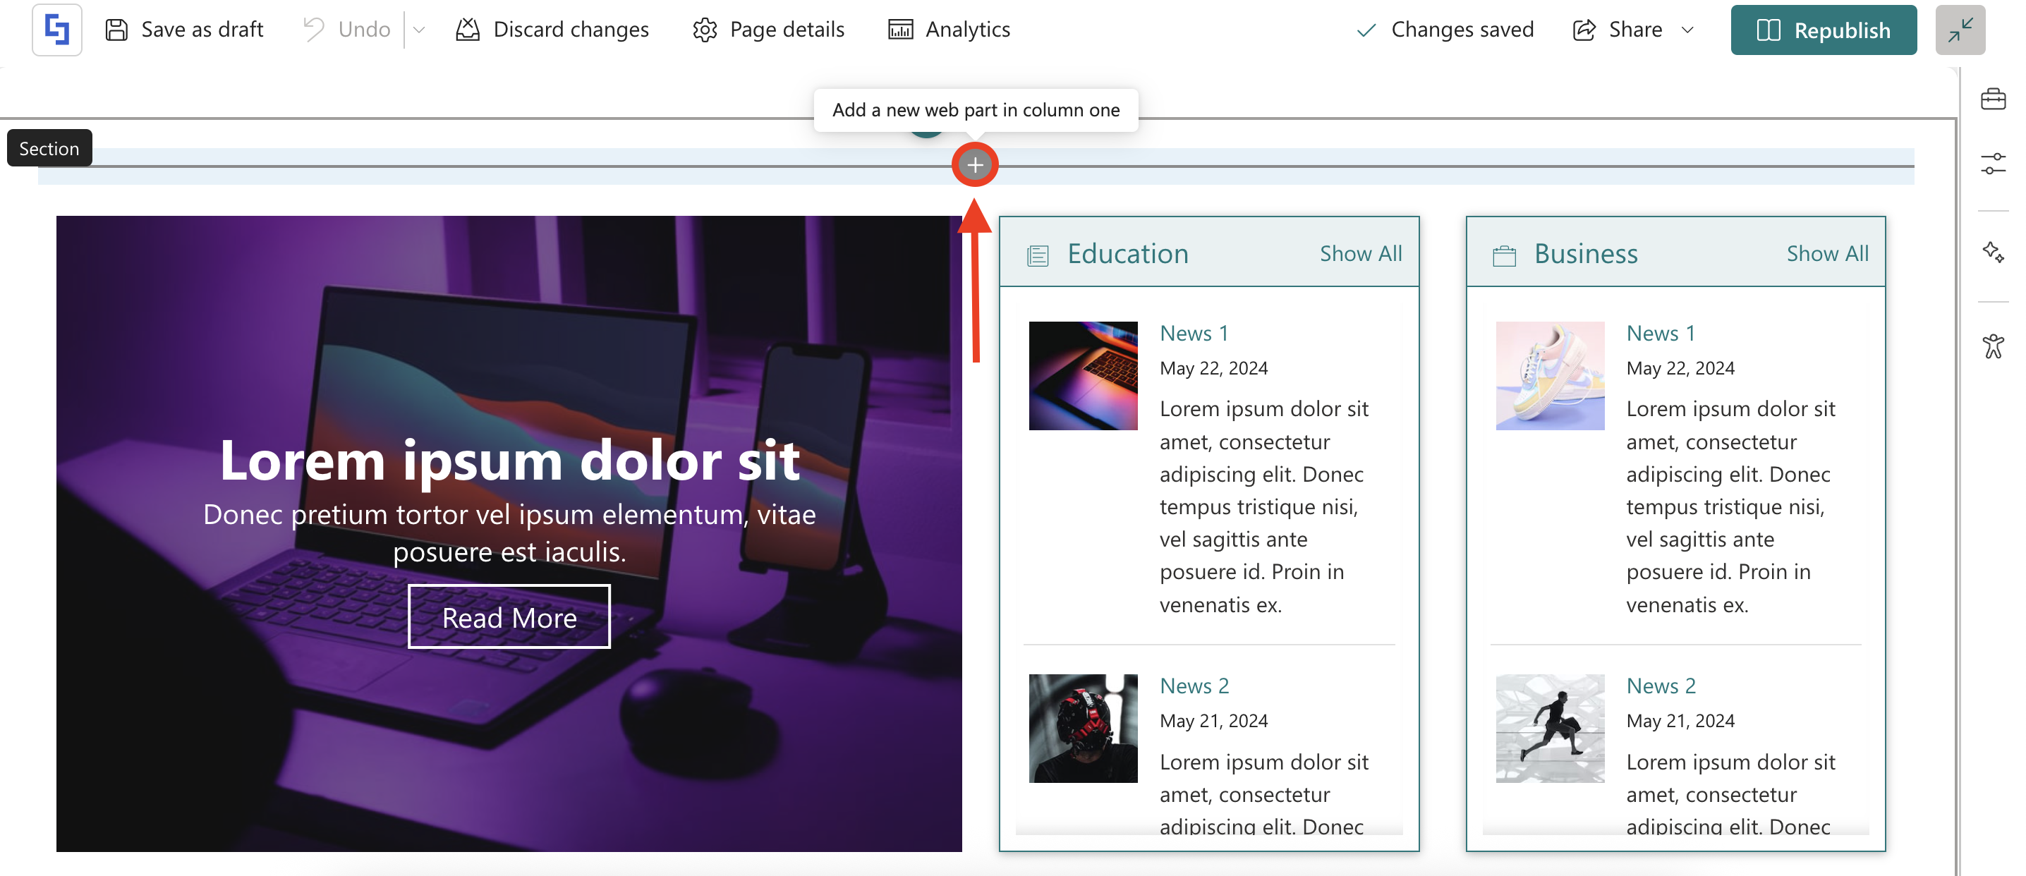The image size is (2026, 876).
Task: Open the properties sliders icon in sidebar
Action: click(x=1992, y=164)
